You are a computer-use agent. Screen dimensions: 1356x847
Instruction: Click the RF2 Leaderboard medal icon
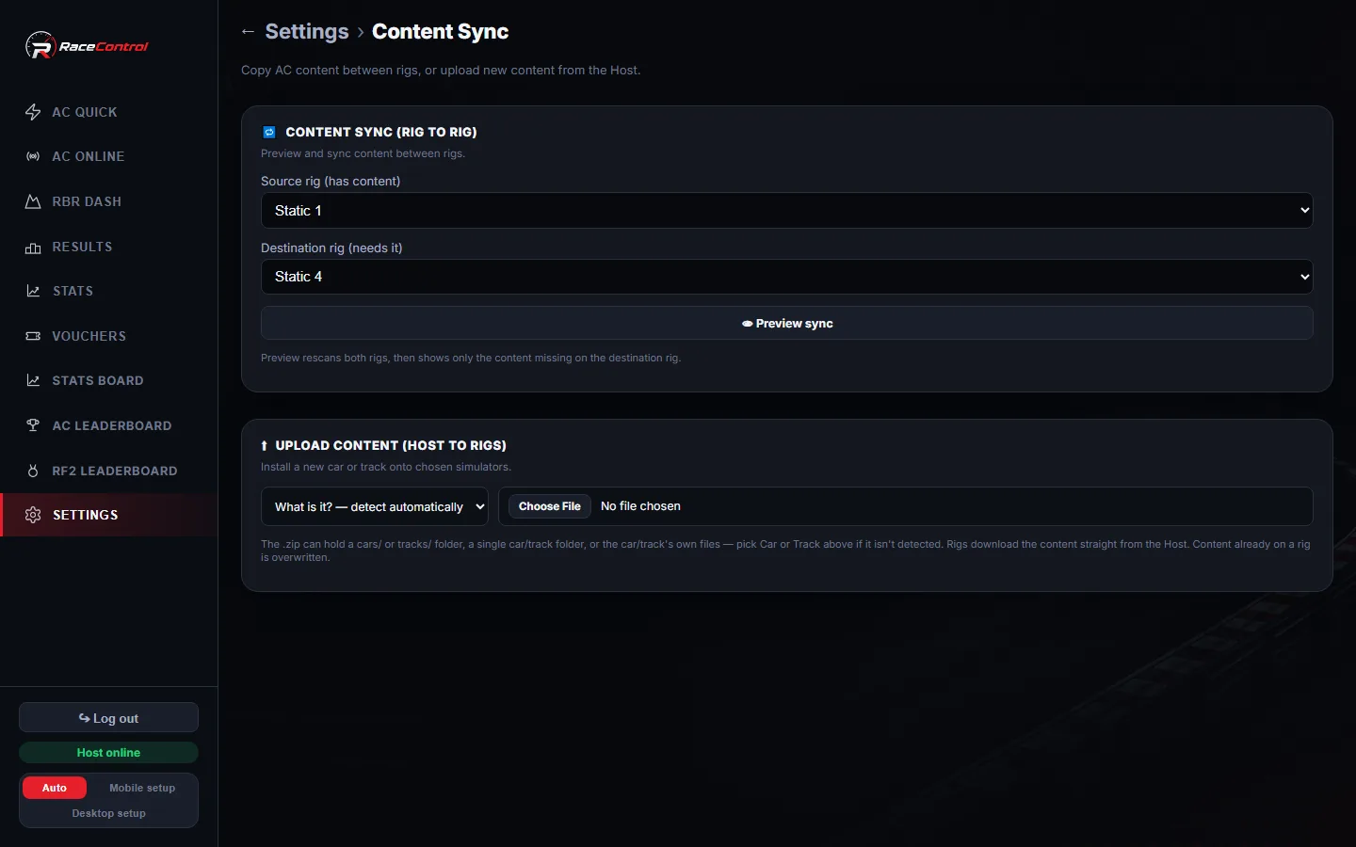coord(33,471)
